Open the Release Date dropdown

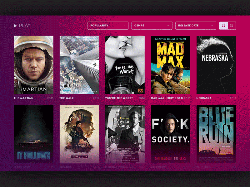coord(196,26)
